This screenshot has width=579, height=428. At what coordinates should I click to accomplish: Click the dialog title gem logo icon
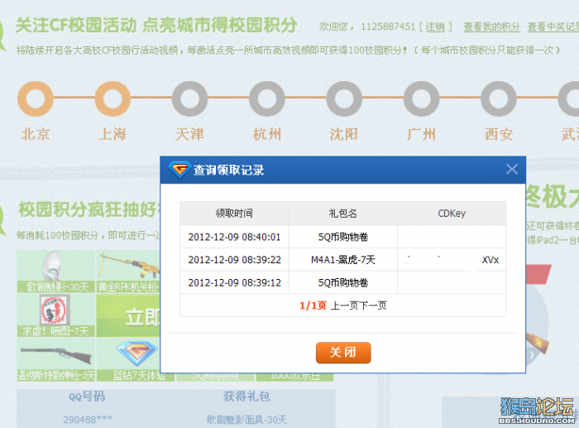pyautogui.click(x=179, y=169)
